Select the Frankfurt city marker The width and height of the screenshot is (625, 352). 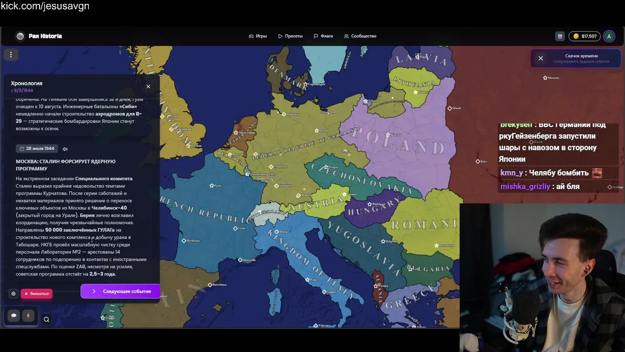(x=271, y=167)
